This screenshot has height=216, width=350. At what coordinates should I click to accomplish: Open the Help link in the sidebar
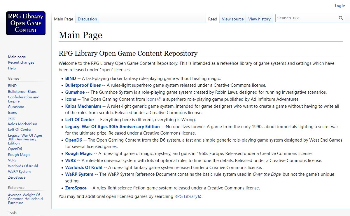(x=12, y=68)
